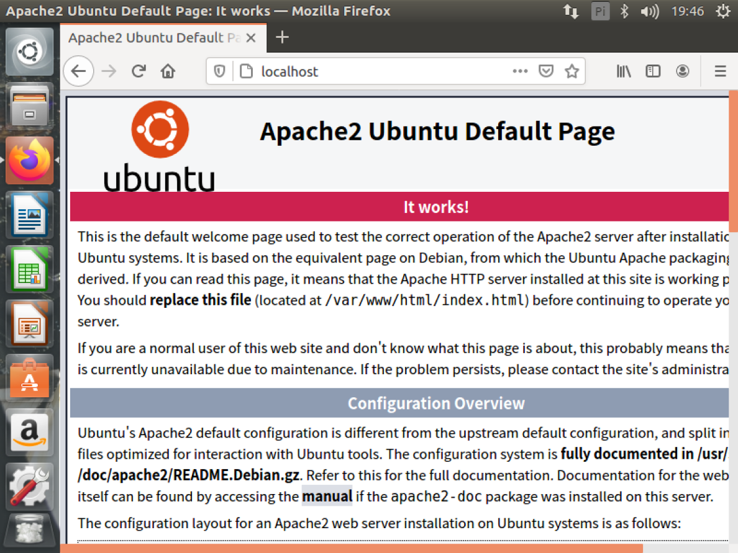Bookmark this page with the star
738x553 pixels.
(572, 71)
